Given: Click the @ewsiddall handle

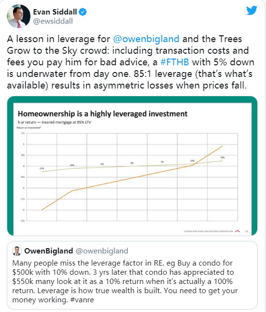Looking at the screenshot, I should [53, 21].
